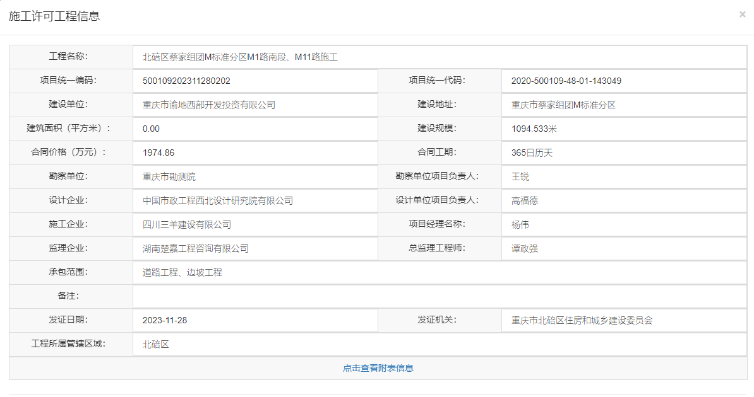Click design lead 高福德
Image resolution: width=754 pixels, height=397 pixels.
(525, 200)
